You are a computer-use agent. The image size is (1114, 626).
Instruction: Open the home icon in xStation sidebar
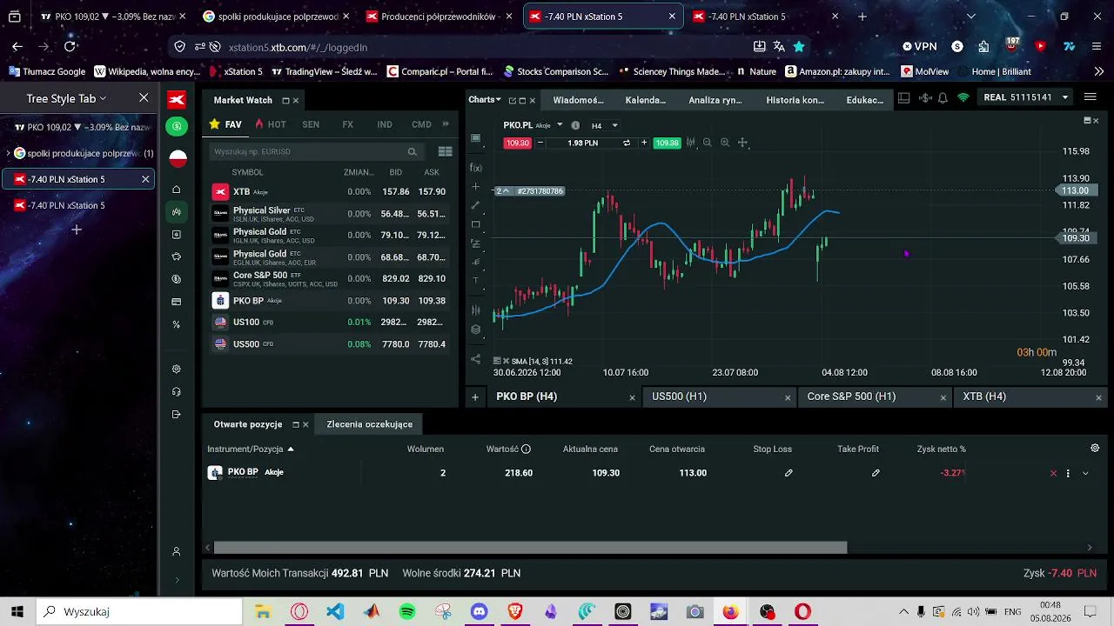[x=177, y=190]
